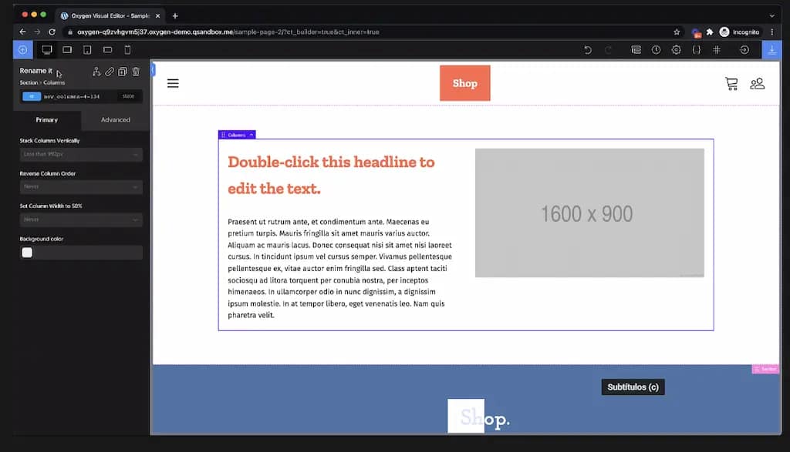
Task: Open a new browser tab
Action: pos(175,15)
